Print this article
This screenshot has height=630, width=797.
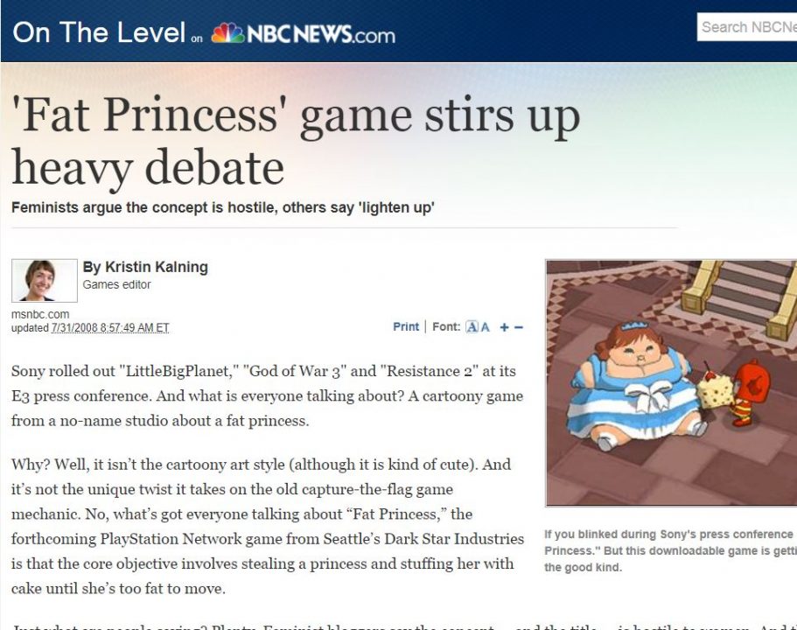406,326
